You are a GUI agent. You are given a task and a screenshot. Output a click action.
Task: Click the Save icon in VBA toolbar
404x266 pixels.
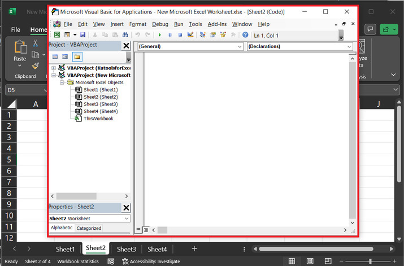coord(82,35)
